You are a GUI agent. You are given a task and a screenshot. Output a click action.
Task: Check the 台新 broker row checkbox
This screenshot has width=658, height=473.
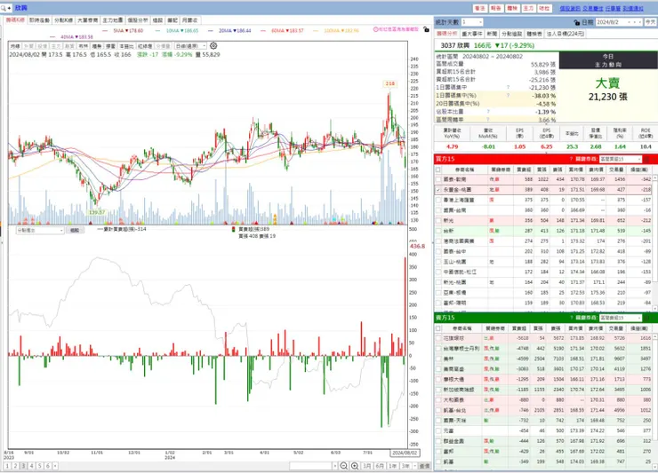click(x=438, y=231)
